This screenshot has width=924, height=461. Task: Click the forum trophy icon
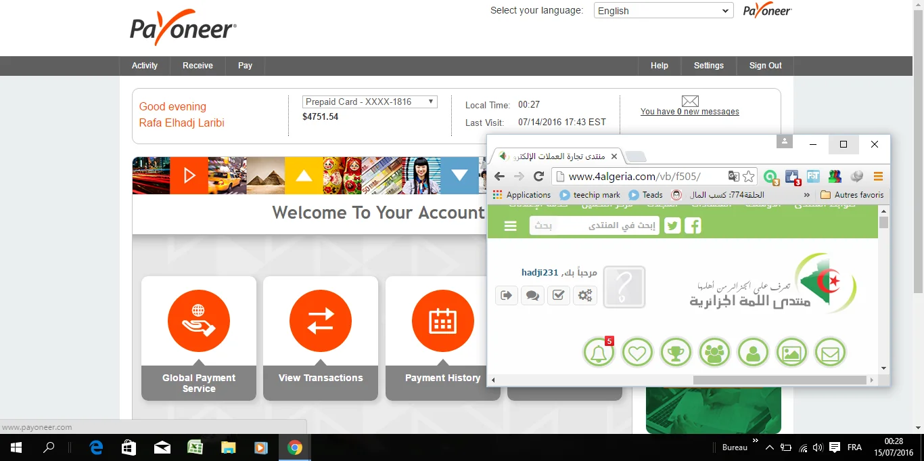[x=676, y=352]
